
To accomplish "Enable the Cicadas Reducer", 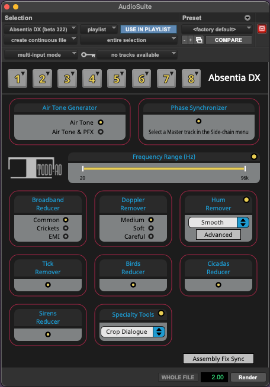I will pyautogui.click(x=218, y=285).
